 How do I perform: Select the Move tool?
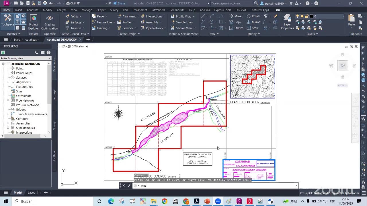coord(235,16)
